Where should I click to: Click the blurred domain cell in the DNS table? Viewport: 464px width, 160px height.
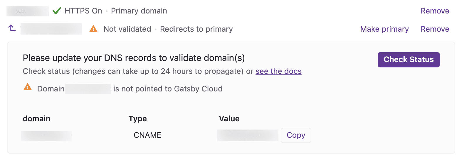pyautogui.click(x=46, y=136)
